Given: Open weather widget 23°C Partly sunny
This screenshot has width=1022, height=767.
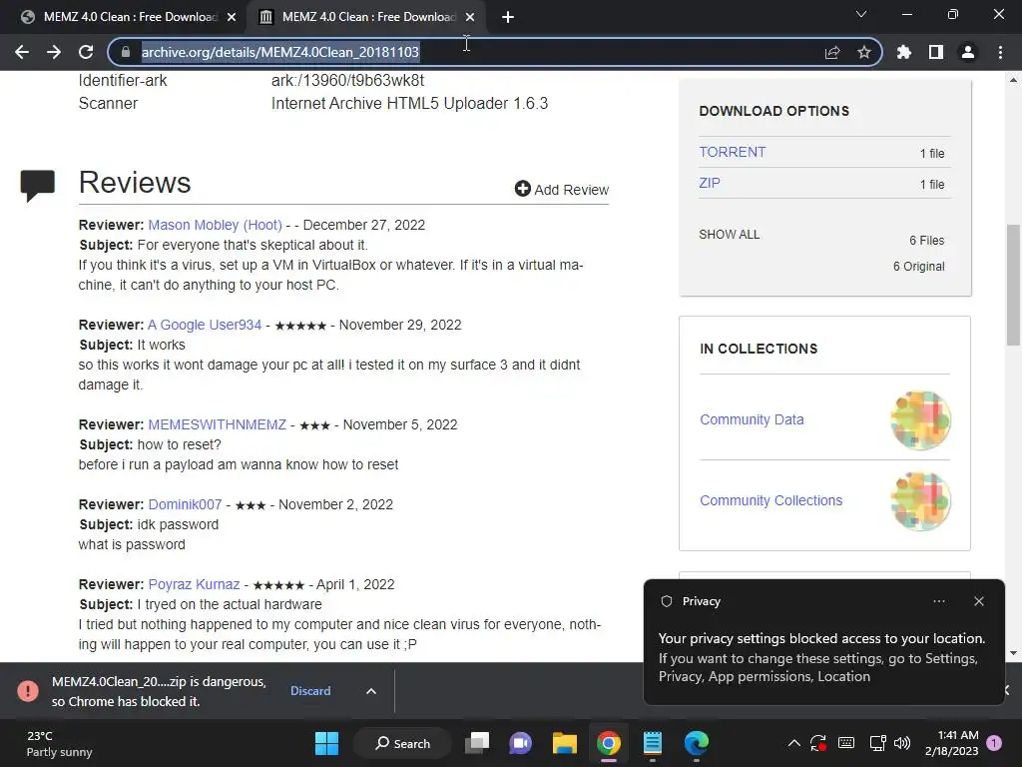Looking at the screenshot, I should pyautogui.click(x=60, y=743).
